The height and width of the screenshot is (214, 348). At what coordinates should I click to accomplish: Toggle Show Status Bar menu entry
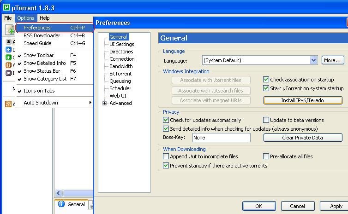54,71
